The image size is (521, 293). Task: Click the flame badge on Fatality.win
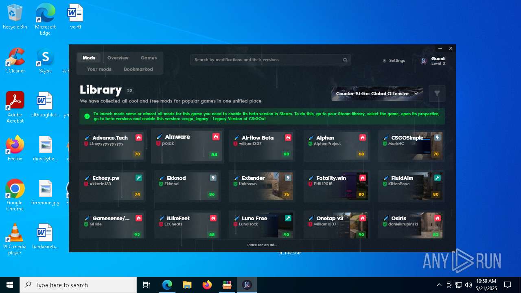coord(363,178)
